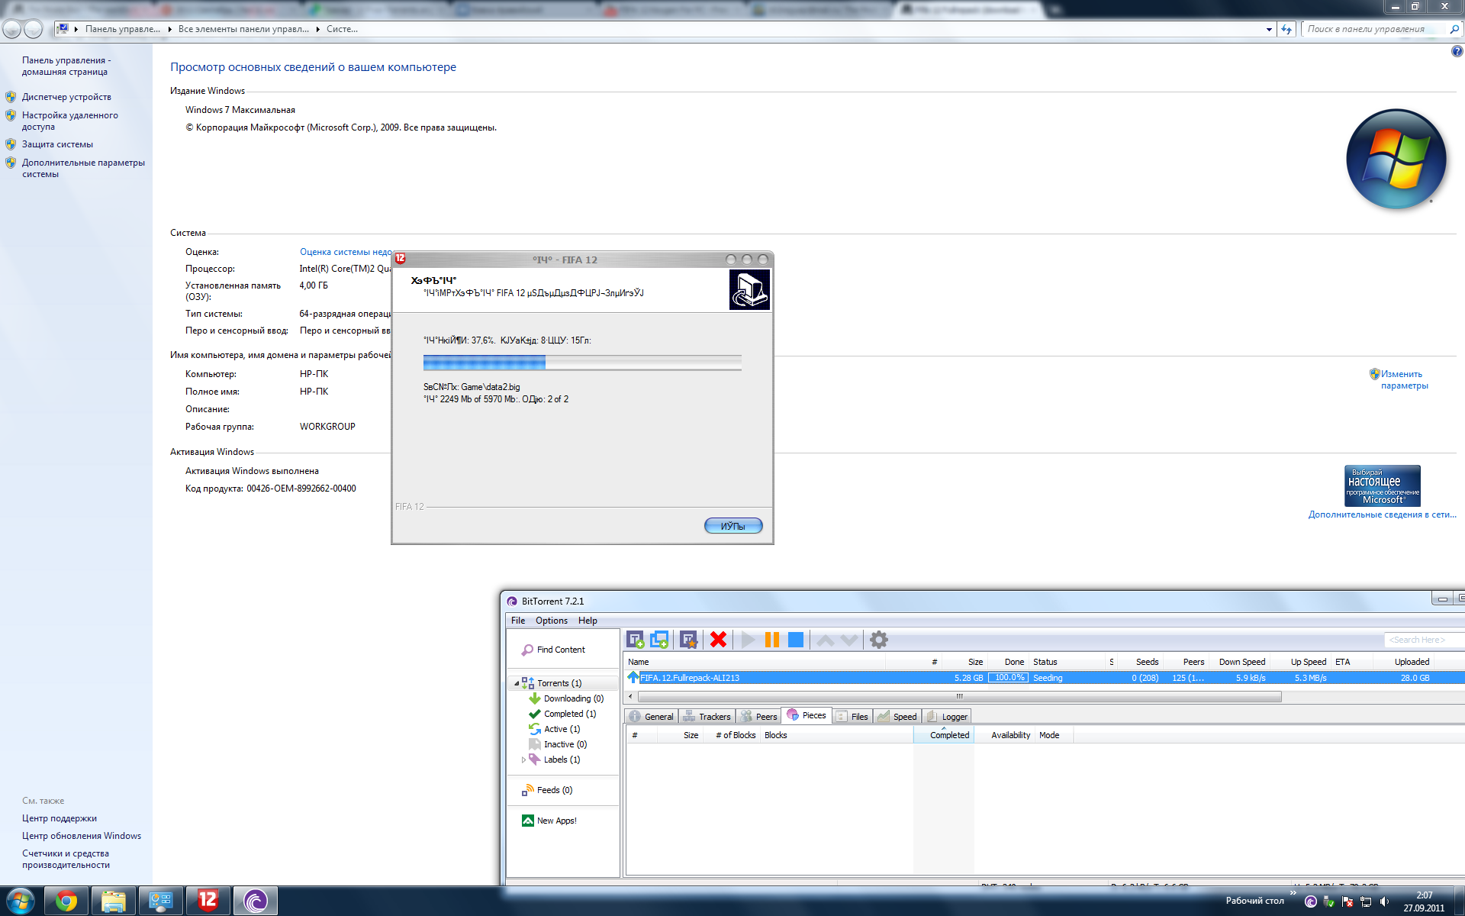
Task: Click the volume speaker tray icon
Action: click(1384, 901)
